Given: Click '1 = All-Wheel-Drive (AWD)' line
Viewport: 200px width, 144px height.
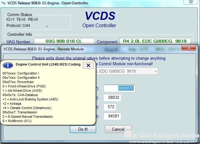Looking at the screenshot, I should tap(22, 91).
